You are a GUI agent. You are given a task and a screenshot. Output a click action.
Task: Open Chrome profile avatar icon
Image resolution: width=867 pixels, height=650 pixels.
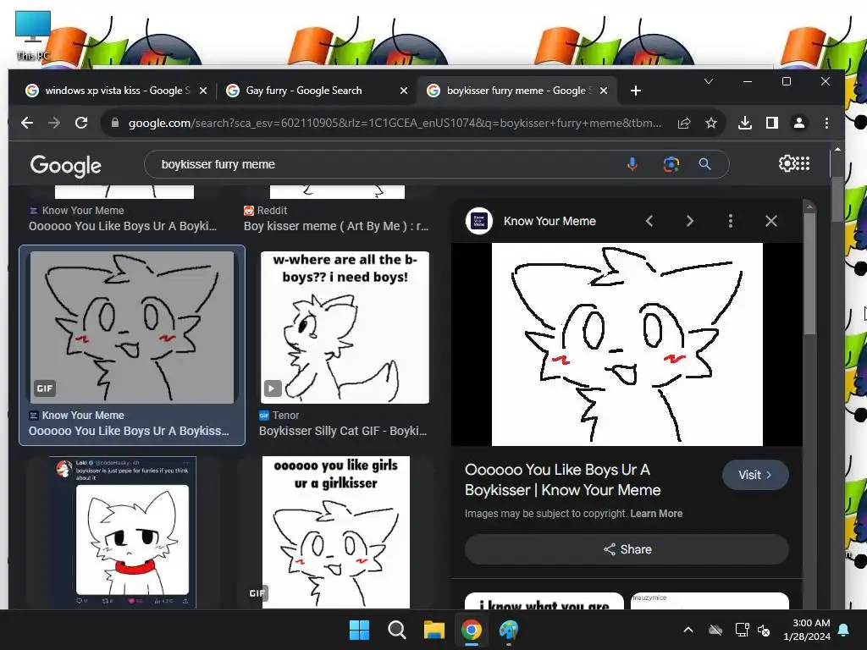799,123
